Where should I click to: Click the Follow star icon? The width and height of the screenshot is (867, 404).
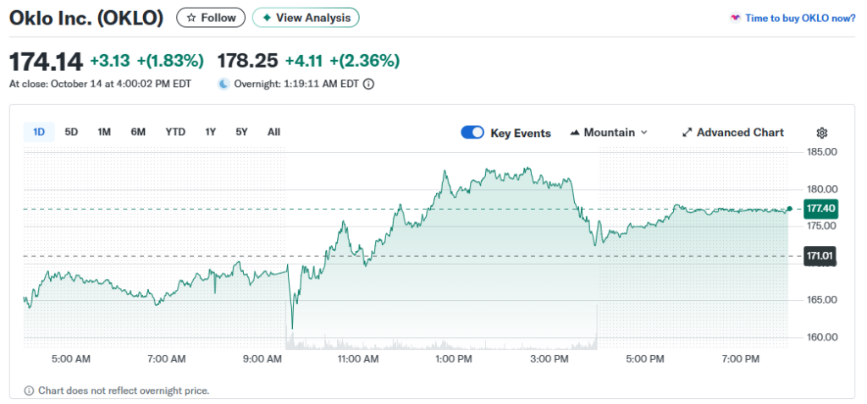191,18
